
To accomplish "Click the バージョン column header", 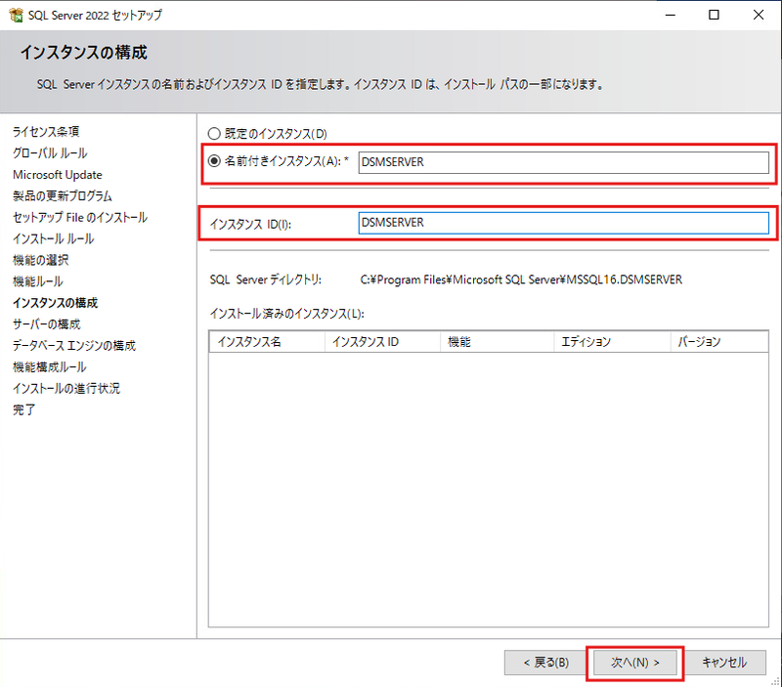I will [x=719, y=342].
